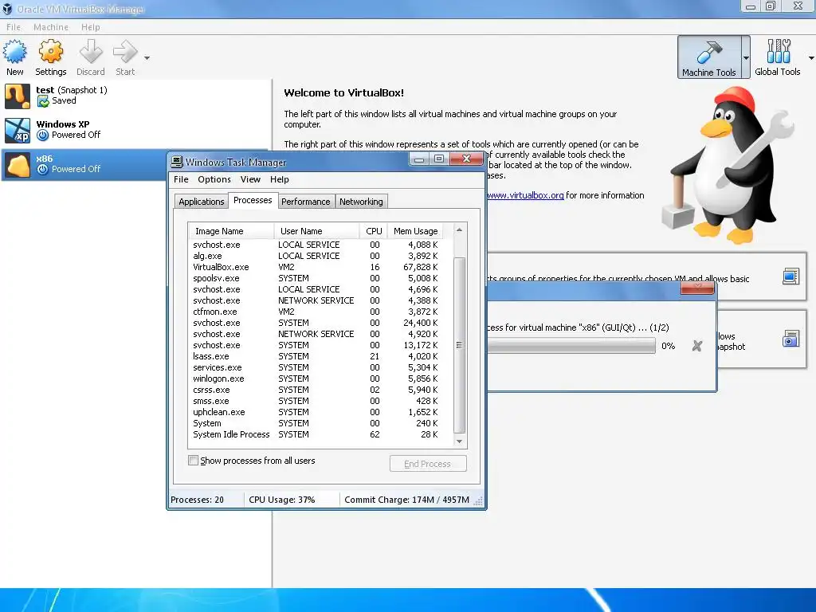This screenshot has width=816, height=612.
Task: Click the Snapshots tool camera icon
Action: coord(790,339)
